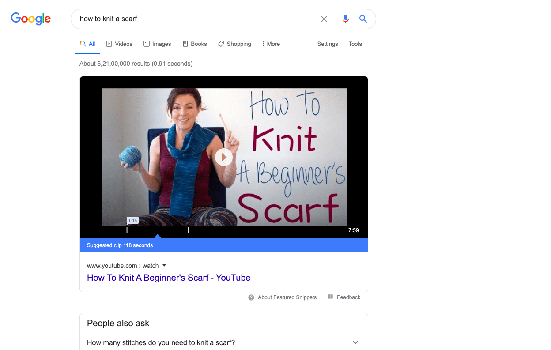Click the About Featured Snippets help icon
551x350 pixels.
tap(251, 297)
